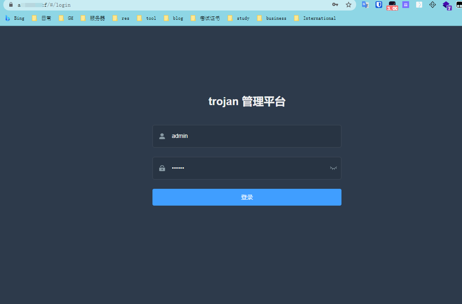Expand the 考试证书 bookmark folder

pos(205,18)
